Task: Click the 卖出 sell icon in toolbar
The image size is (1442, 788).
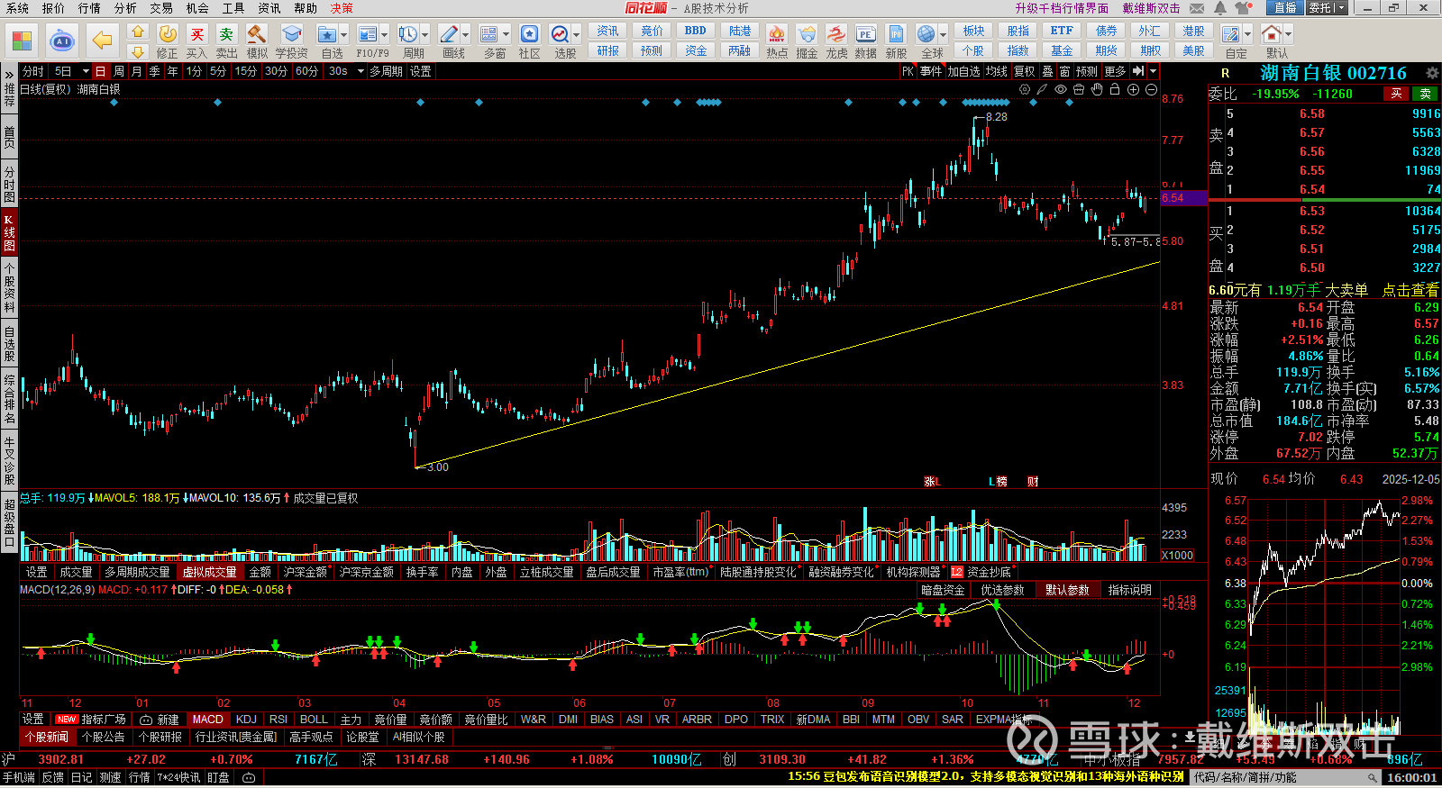Action: pyautogui.click(x=226, y=36)
